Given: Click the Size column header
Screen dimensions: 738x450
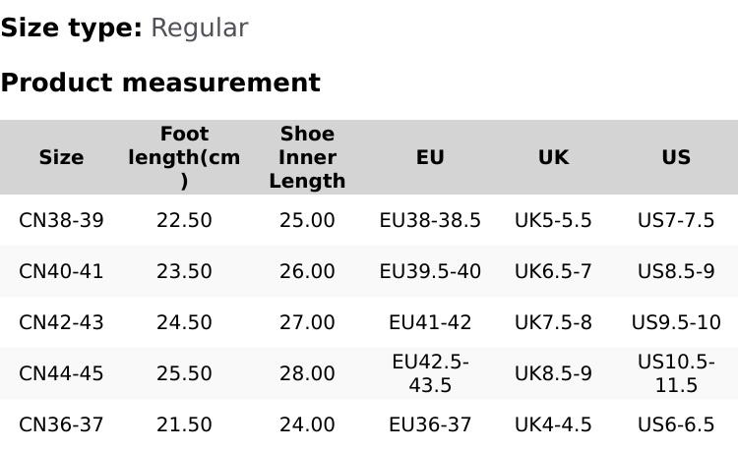Looking at the screenshot, I should (61, 157).
